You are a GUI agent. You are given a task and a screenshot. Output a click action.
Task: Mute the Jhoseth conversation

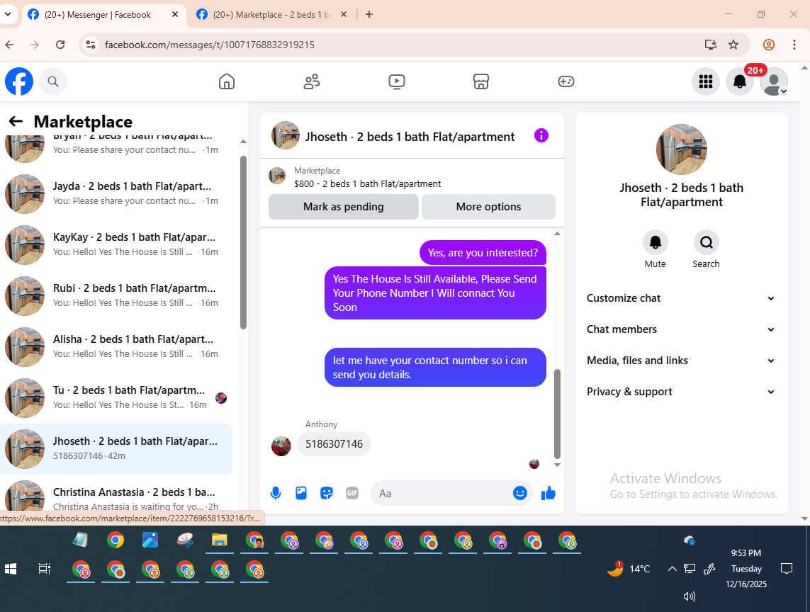[655, 242]
